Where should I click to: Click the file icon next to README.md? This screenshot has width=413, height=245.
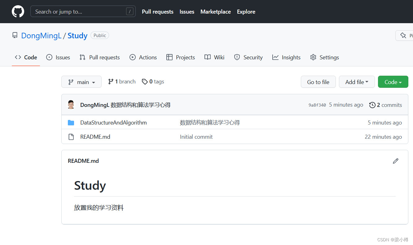coord(71,137)
